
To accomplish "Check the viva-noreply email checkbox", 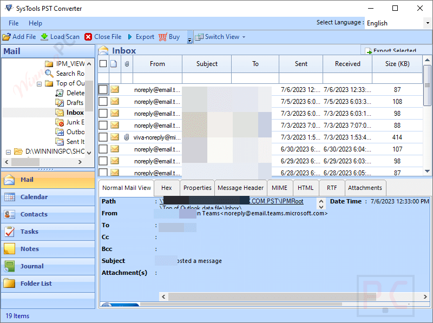I will click(103, 137).
